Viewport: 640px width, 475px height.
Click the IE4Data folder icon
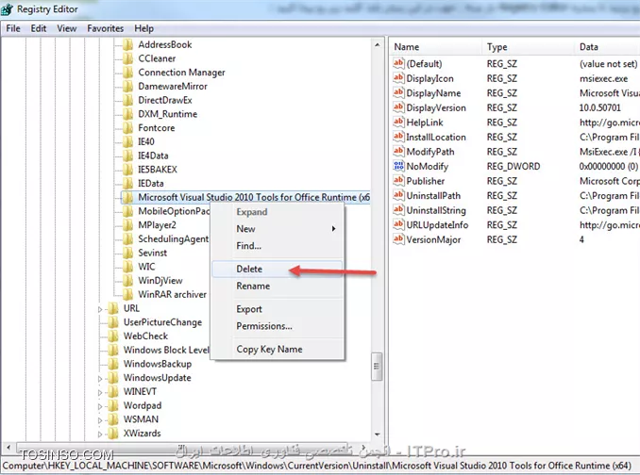128,156
